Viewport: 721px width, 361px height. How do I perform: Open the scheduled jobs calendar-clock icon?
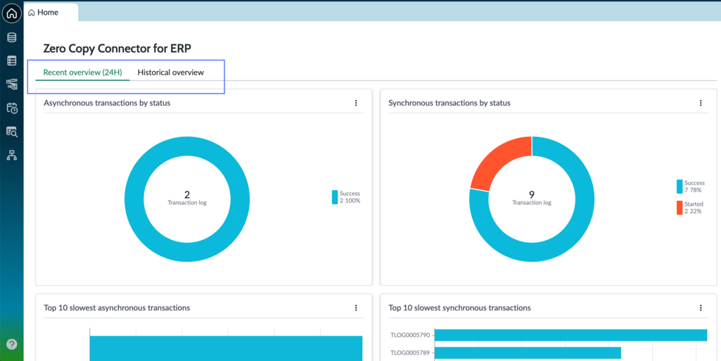pyautogui.click(x=11, y=108)
